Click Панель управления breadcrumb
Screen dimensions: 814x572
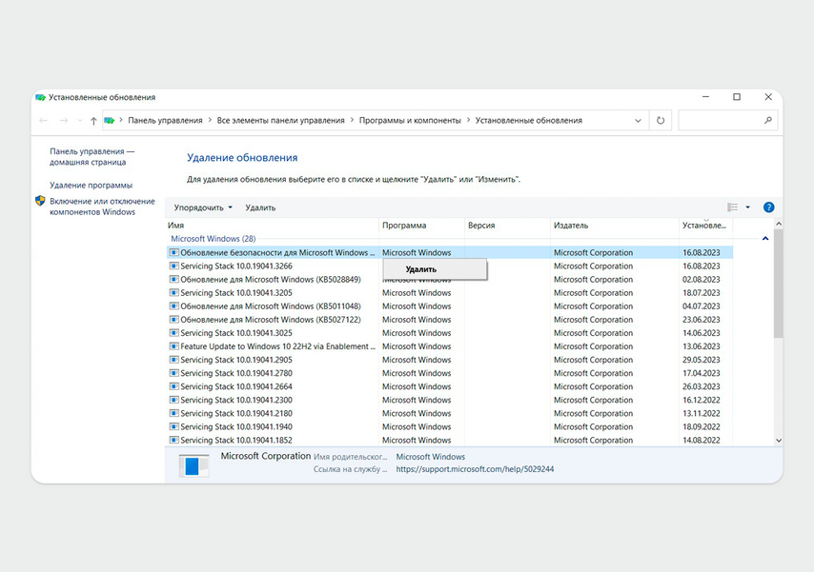pyautogui.click(x=165, y=120)
